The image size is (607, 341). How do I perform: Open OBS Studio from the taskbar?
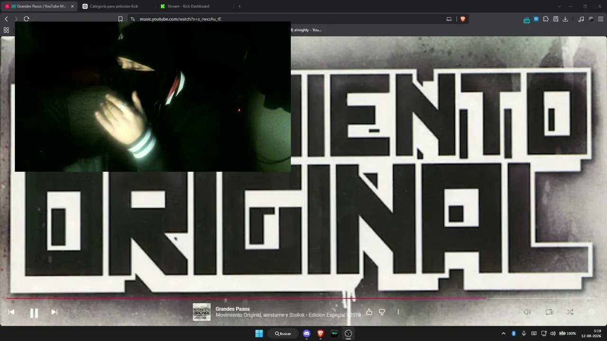pos(349,333)
